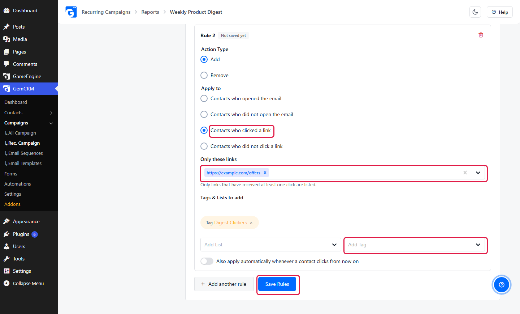Image resolution: width=520 pixels, height=314 pixels.
Task: Choose Contacts who did not click a link
Action: [x=204, y=146]
